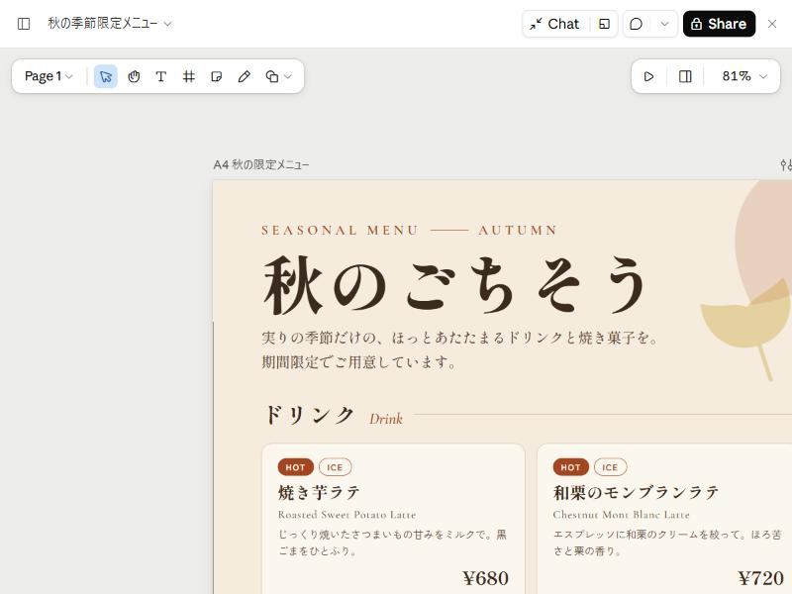
Task: Click ICE badge on 和栗のモンブランラテ card
Action: click(x=610, y=467)
